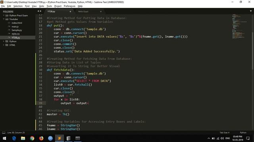
Task: Click the Python Pract Exam folder icon
Action: [x=7, y=15]
